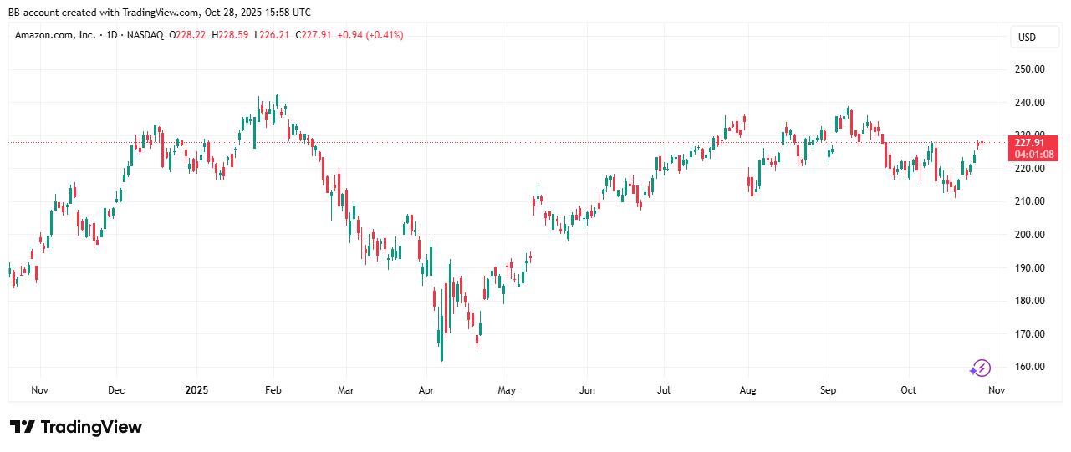
Task: Click the NASDAQ exchange label
Action: coord(145,35)
